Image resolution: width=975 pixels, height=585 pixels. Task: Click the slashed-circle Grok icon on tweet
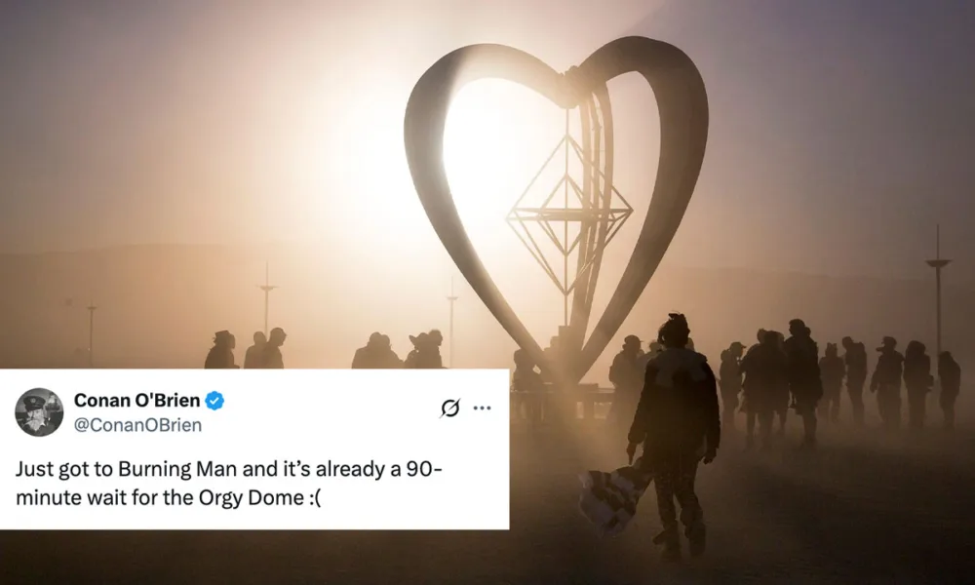point(450,409)
